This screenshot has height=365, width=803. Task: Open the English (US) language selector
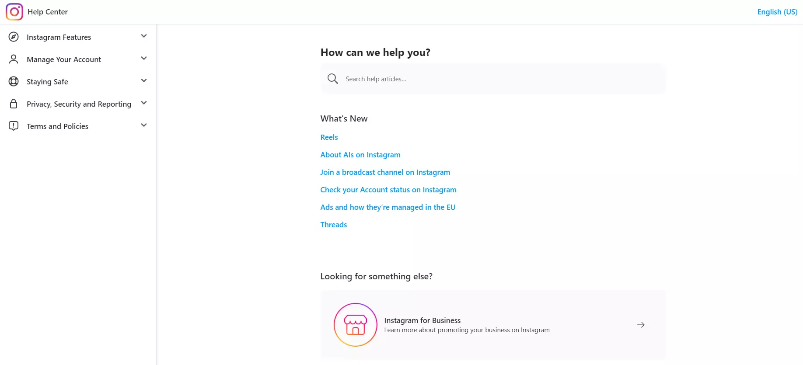(x=777, y=12)
